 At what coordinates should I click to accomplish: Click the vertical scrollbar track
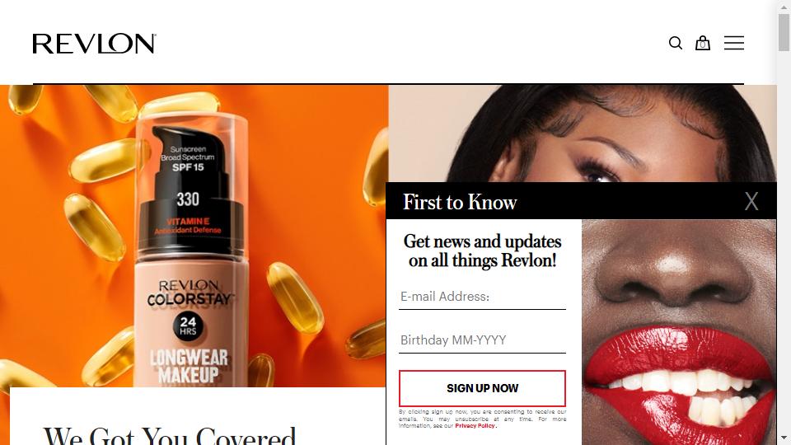click(784, 242)
